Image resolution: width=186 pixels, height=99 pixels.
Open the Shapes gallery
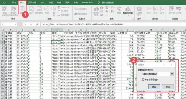coord(47,10)
